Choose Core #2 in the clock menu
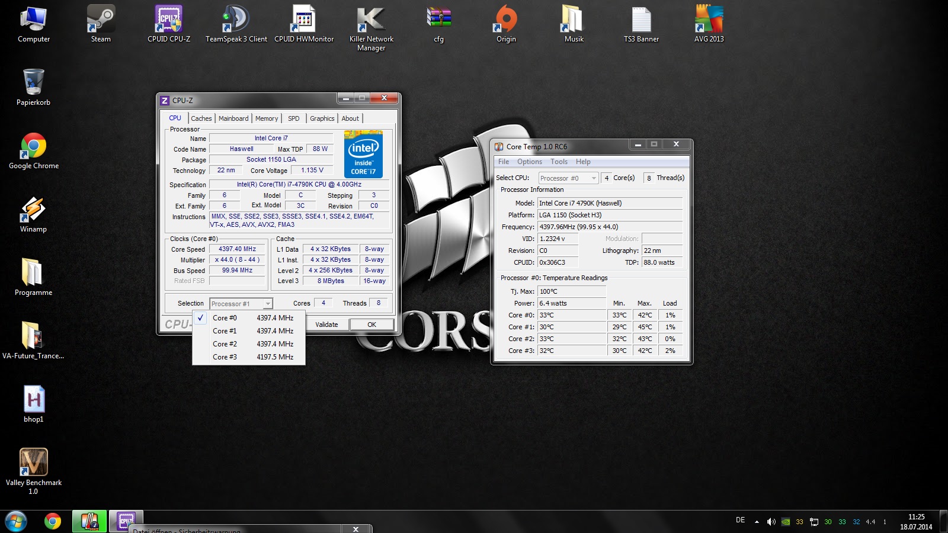948x533 pixels. click(x=249, y=344)
